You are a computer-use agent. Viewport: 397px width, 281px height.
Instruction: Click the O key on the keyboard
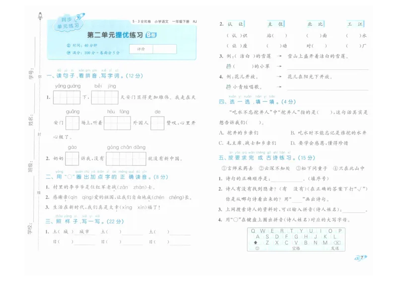[330, 231]
